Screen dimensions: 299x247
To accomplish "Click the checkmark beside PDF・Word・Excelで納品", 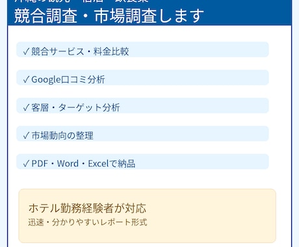I will 26,164.
